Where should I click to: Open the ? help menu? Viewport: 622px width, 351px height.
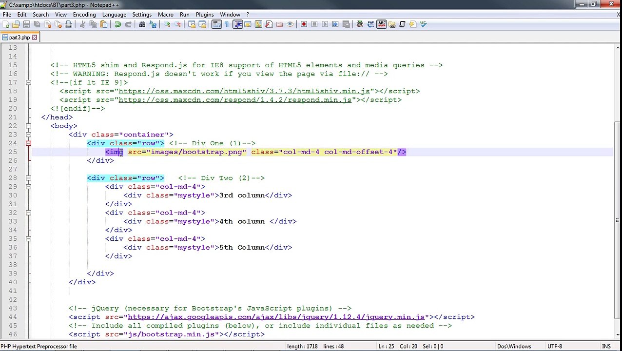pyautogui.click(x=248, y=15)
